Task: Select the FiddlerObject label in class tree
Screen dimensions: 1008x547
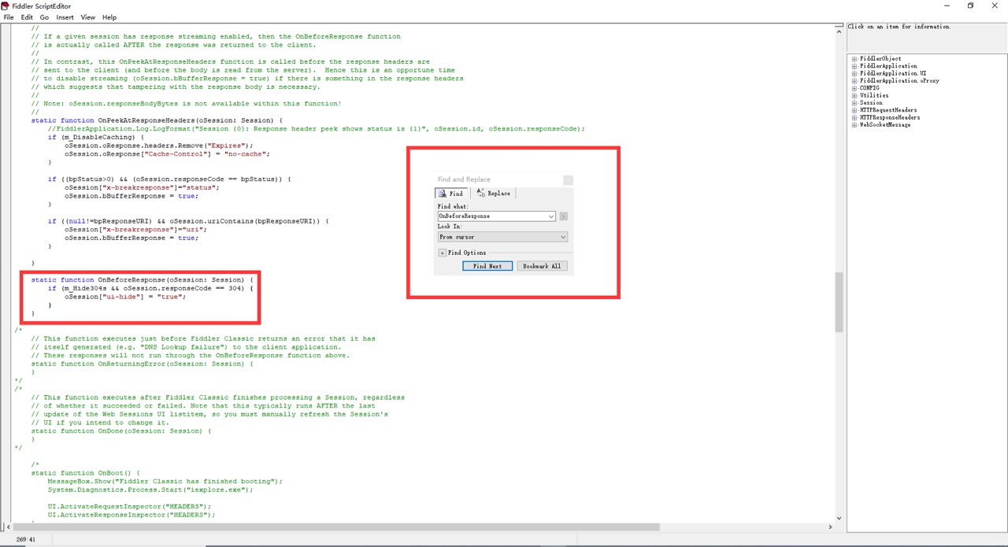Action: tap(880, 59)
